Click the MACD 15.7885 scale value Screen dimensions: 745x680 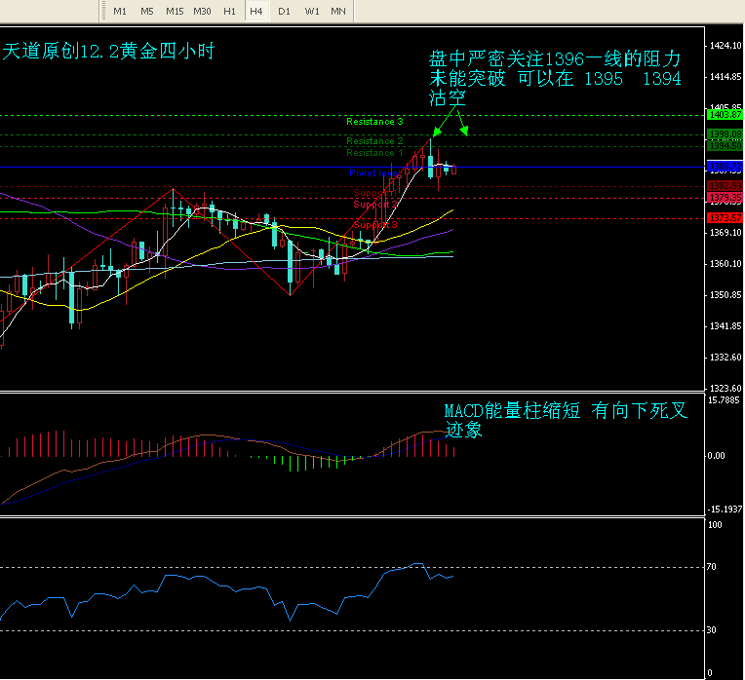click(x=724, y=400)
